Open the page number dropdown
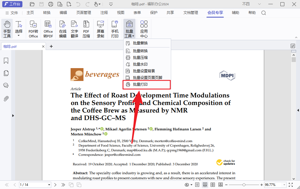The height and width of the screenshot is (189, 300). (49, 185)
